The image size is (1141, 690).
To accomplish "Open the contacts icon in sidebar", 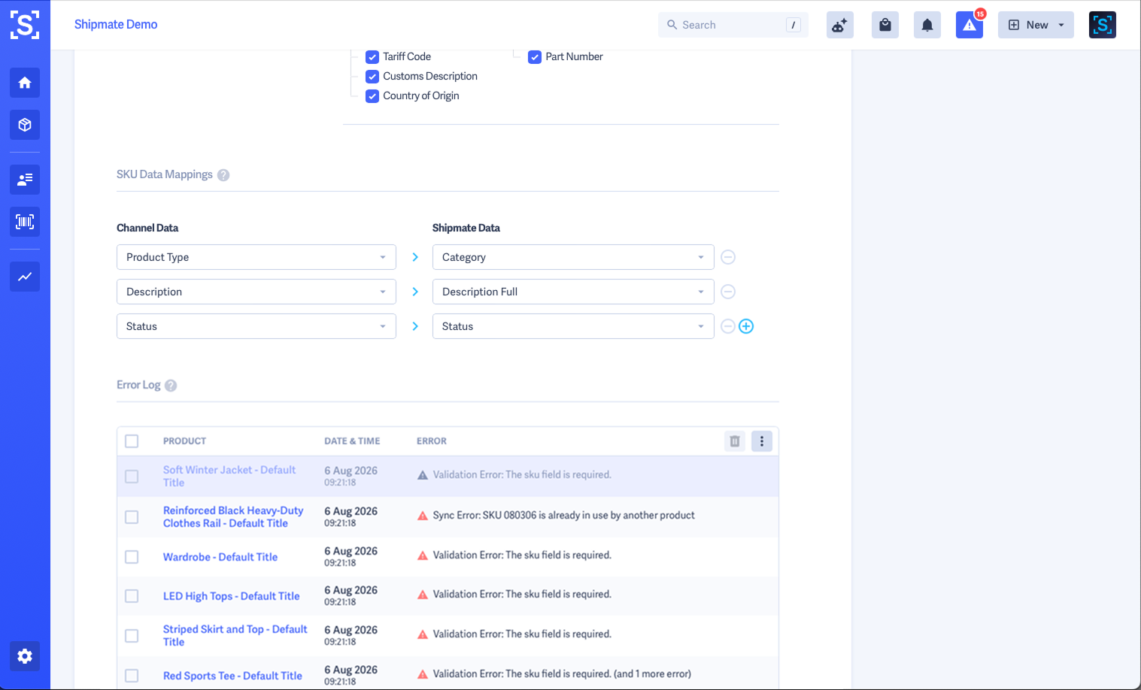I will (25, 180).
